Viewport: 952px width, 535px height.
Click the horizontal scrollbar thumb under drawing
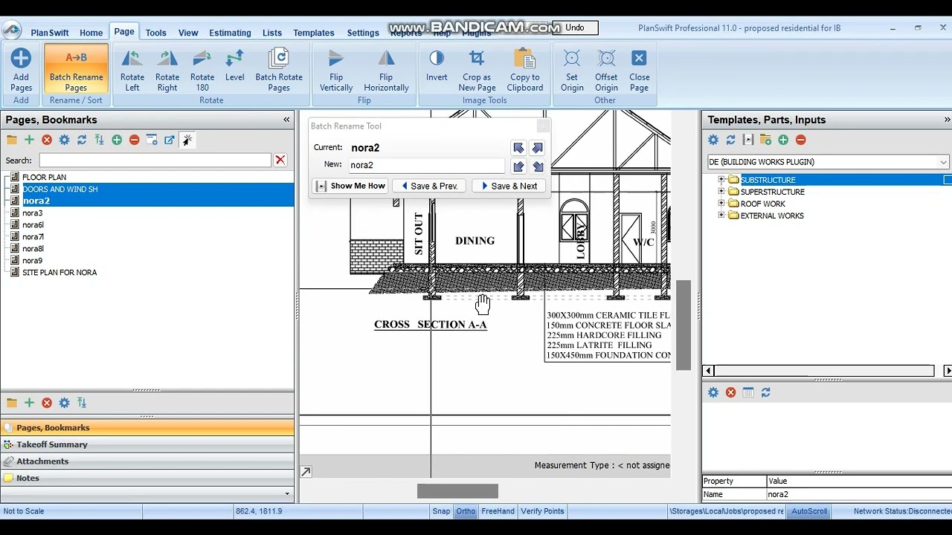[x=457, y=491]
